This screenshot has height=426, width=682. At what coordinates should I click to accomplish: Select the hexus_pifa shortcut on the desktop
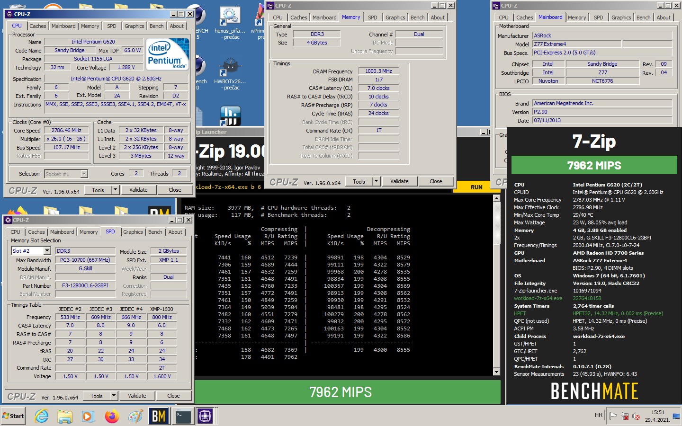(230, 23)
